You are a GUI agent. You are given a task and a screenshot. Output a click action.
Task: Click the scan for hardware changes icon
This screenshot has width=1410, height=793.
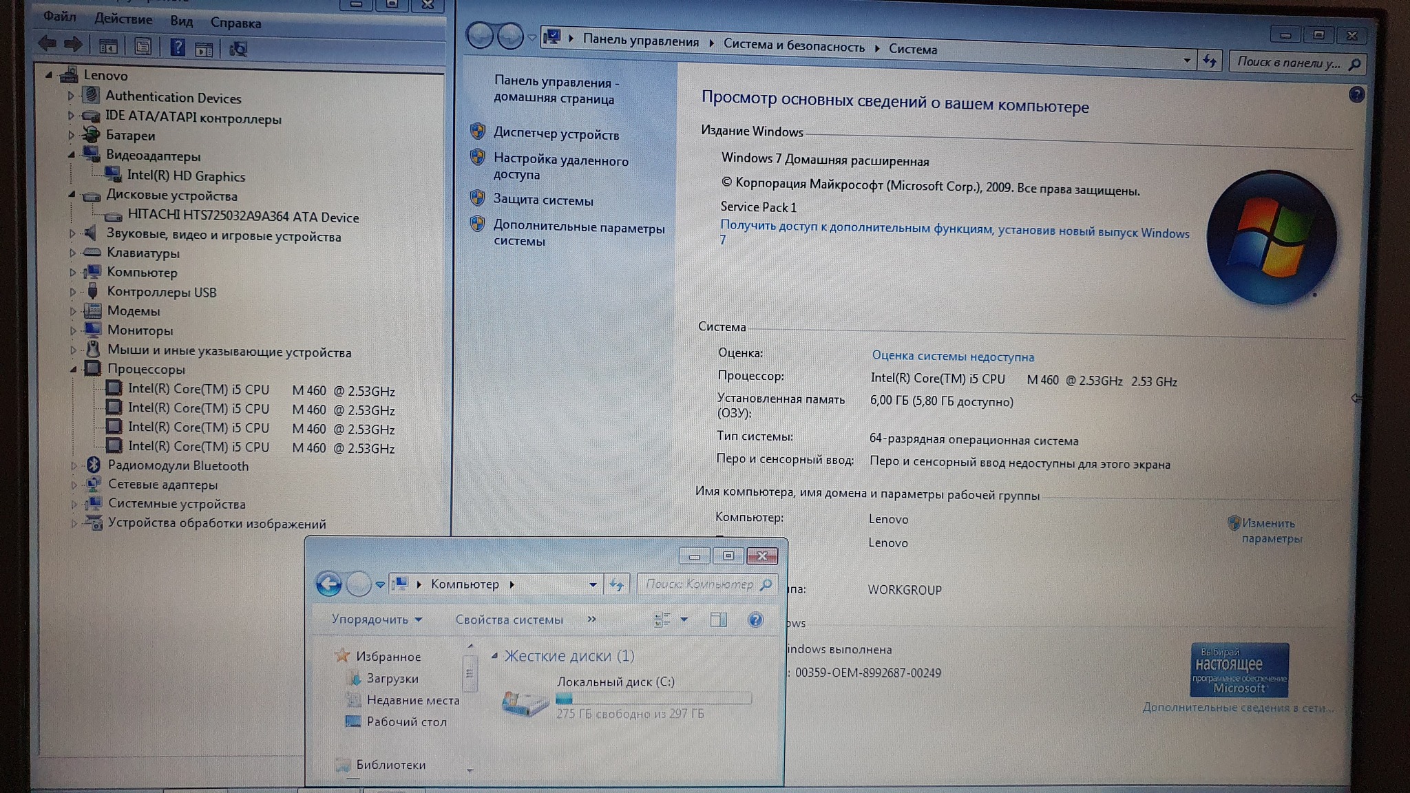click(x=238, y=49)
